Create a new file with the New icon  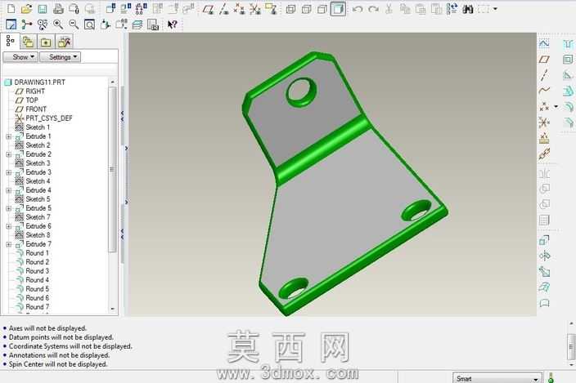coord(11,9)
